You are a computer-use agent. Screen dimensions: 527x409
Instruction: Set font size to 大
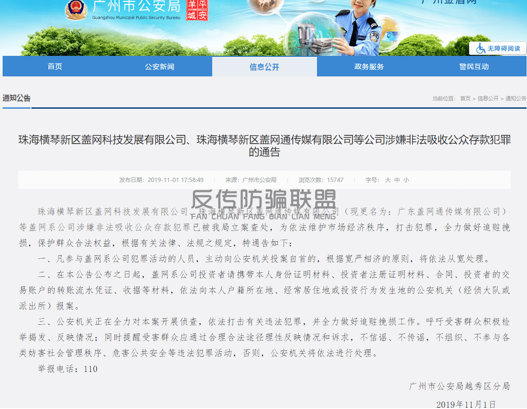point(388,180)
